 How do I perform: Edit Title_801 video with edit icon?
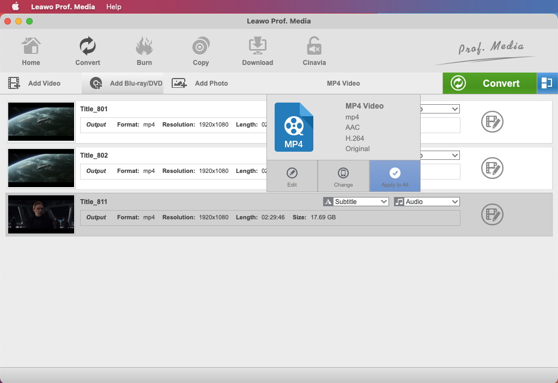click(492, 122)
